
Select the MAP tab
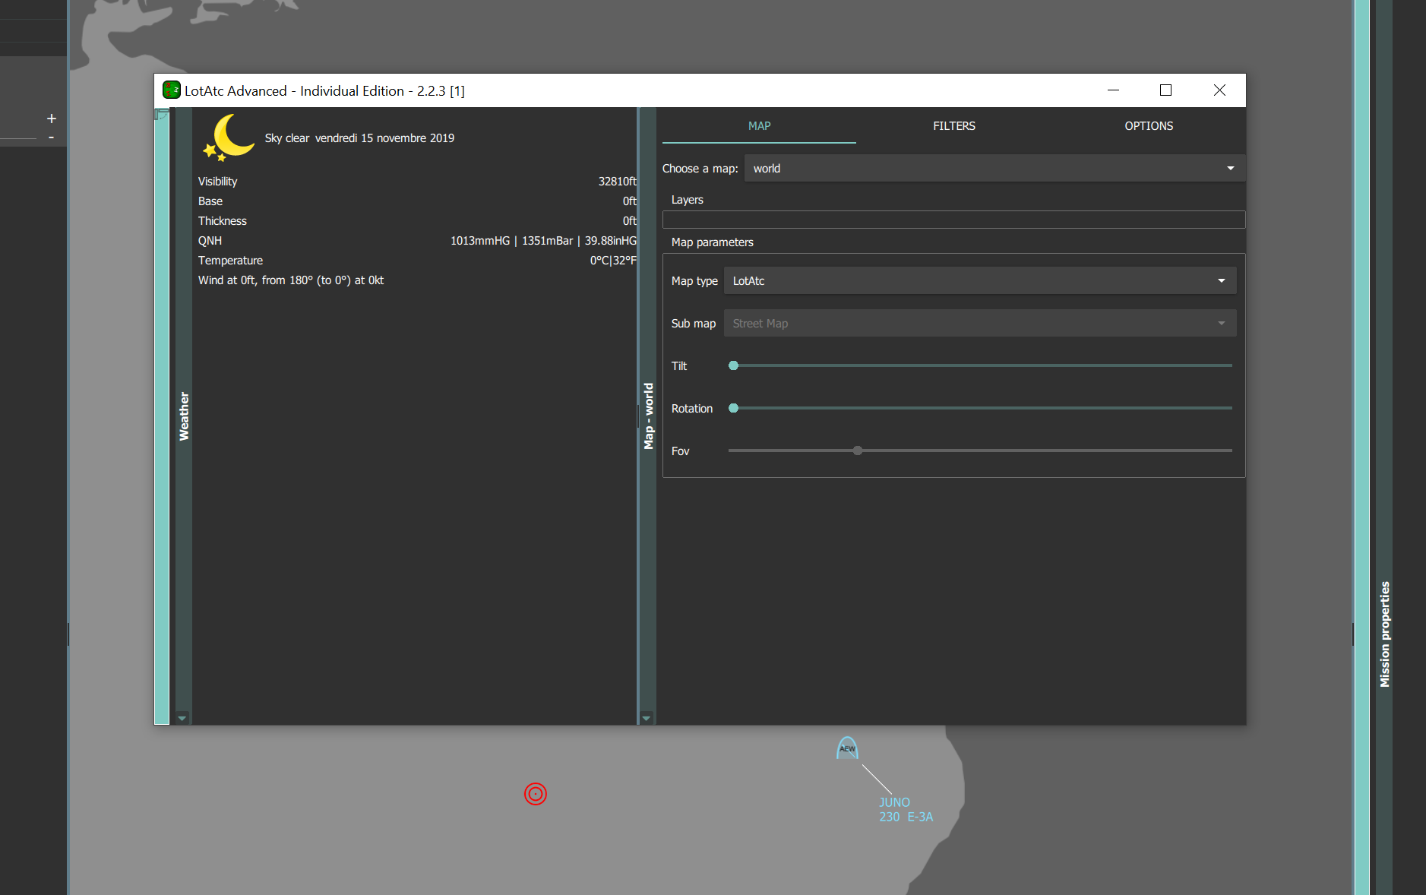coord(759,126)
